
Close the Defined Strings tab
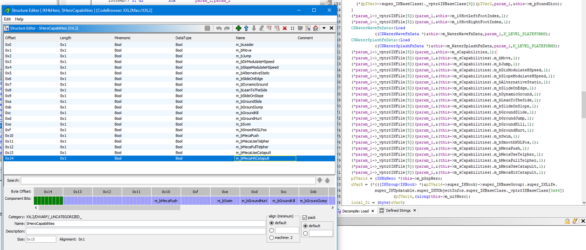point(414,211)
